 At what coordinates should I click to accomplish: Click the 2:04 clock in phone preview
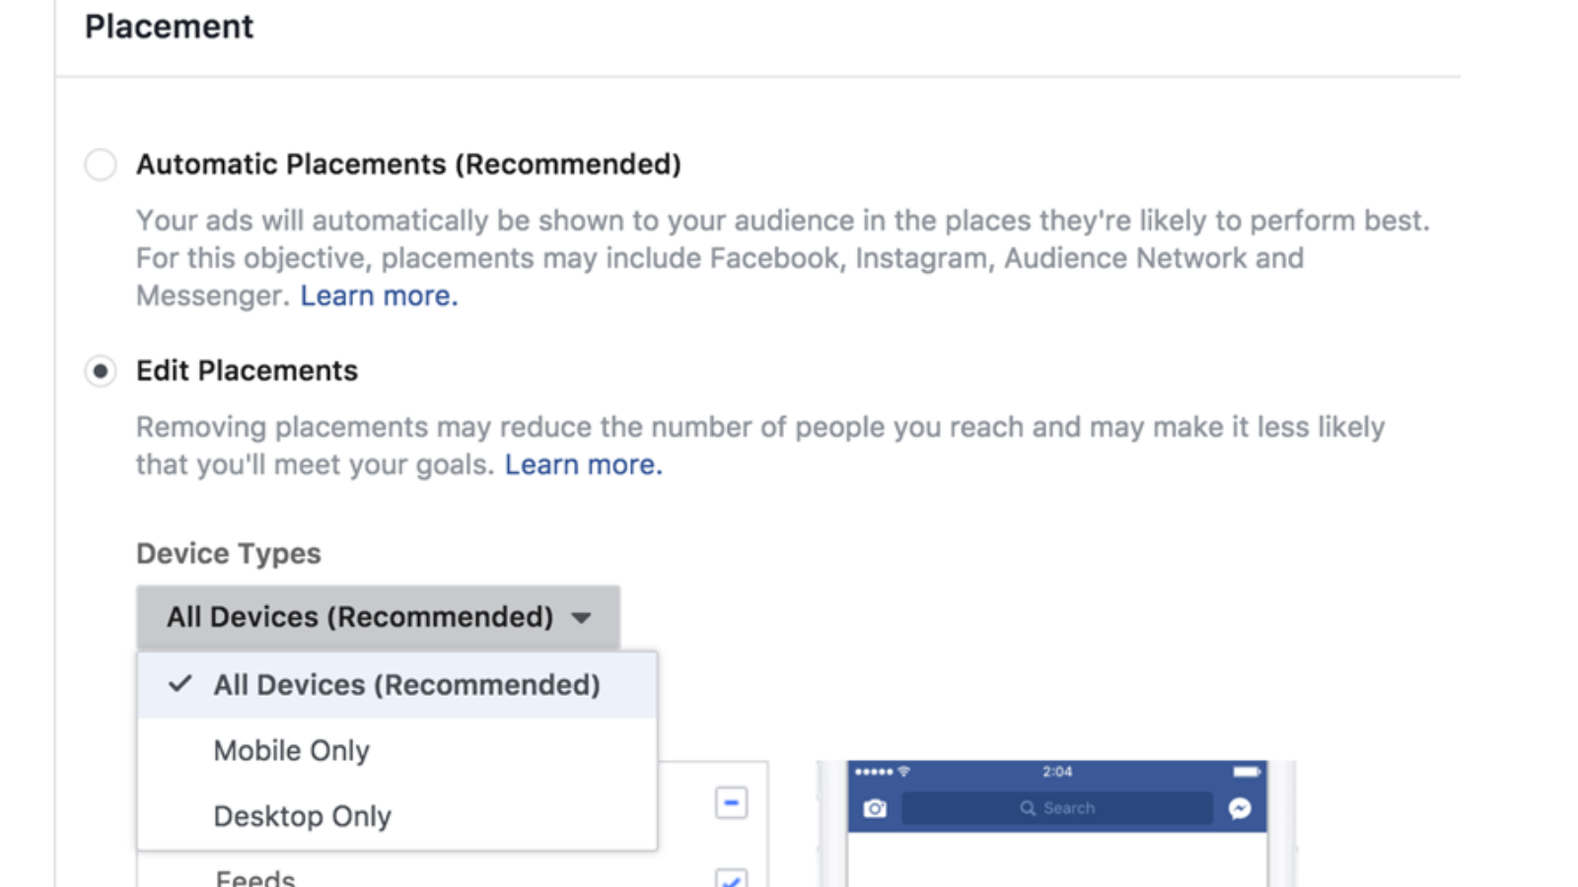(1057, 772)
